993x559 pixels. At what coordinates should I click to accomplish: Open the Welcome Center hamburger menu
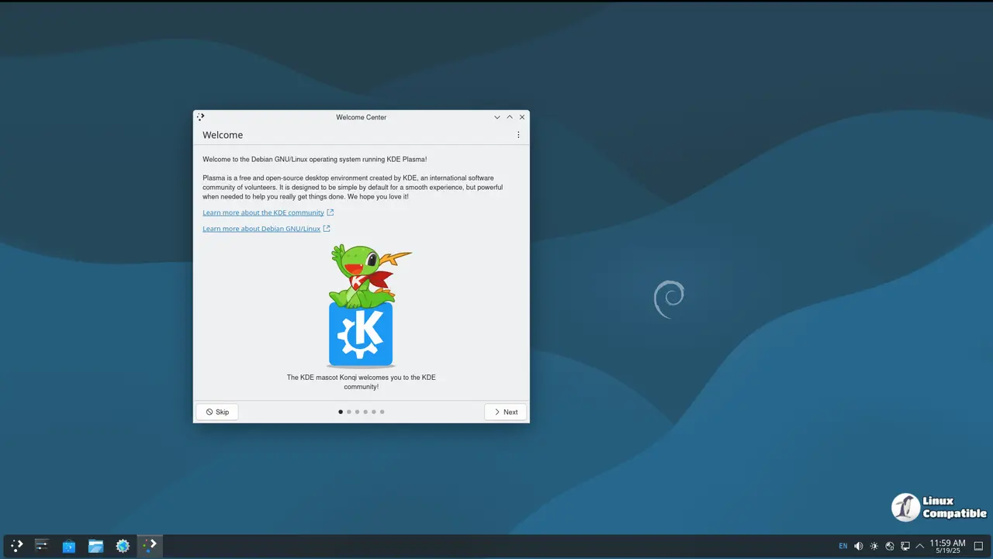(518, 134)
